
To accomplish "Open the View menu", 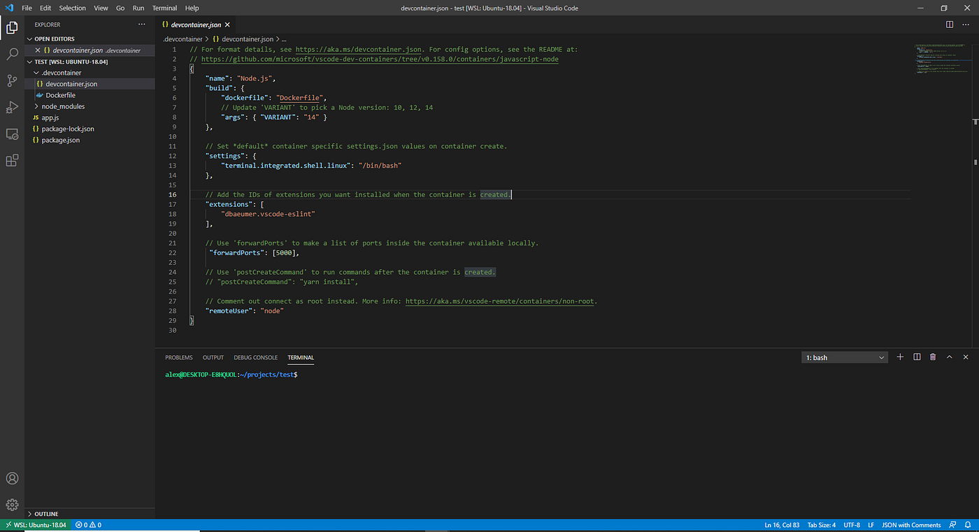I will coord(101,8).
